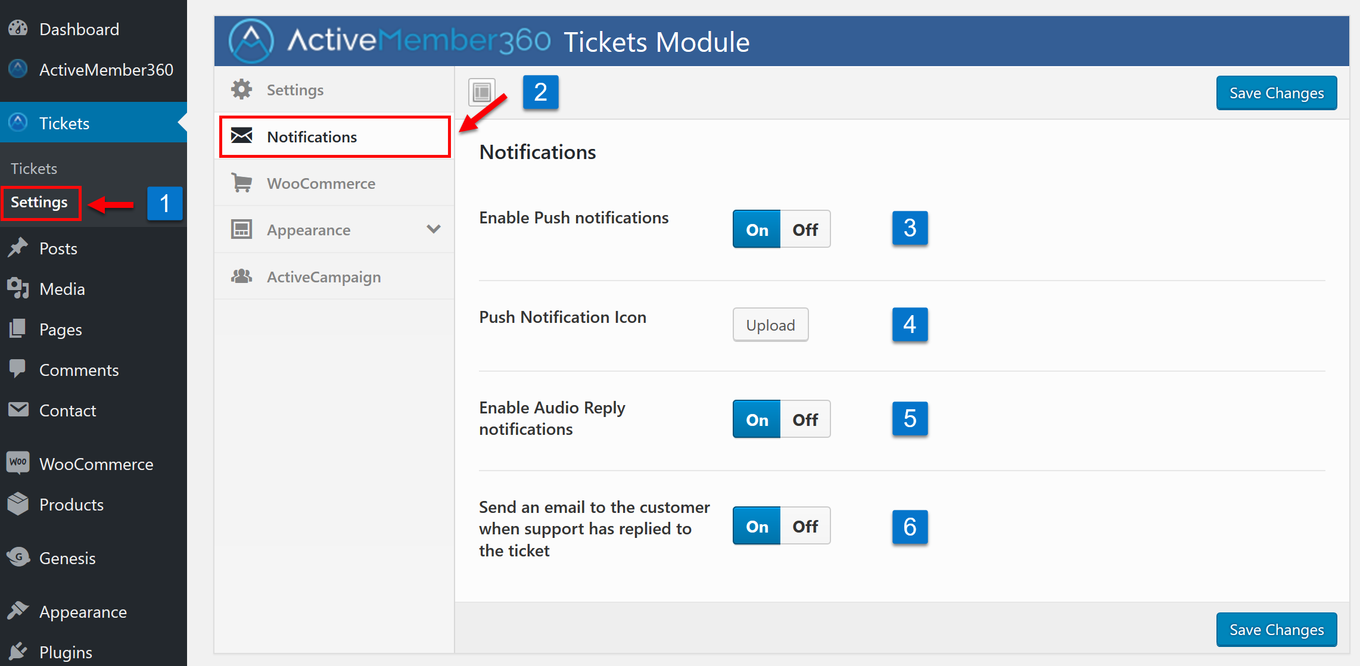Turn On Enable Push notifications
The width and height of the screenshot is (1360, 666).
click(757, 229)
